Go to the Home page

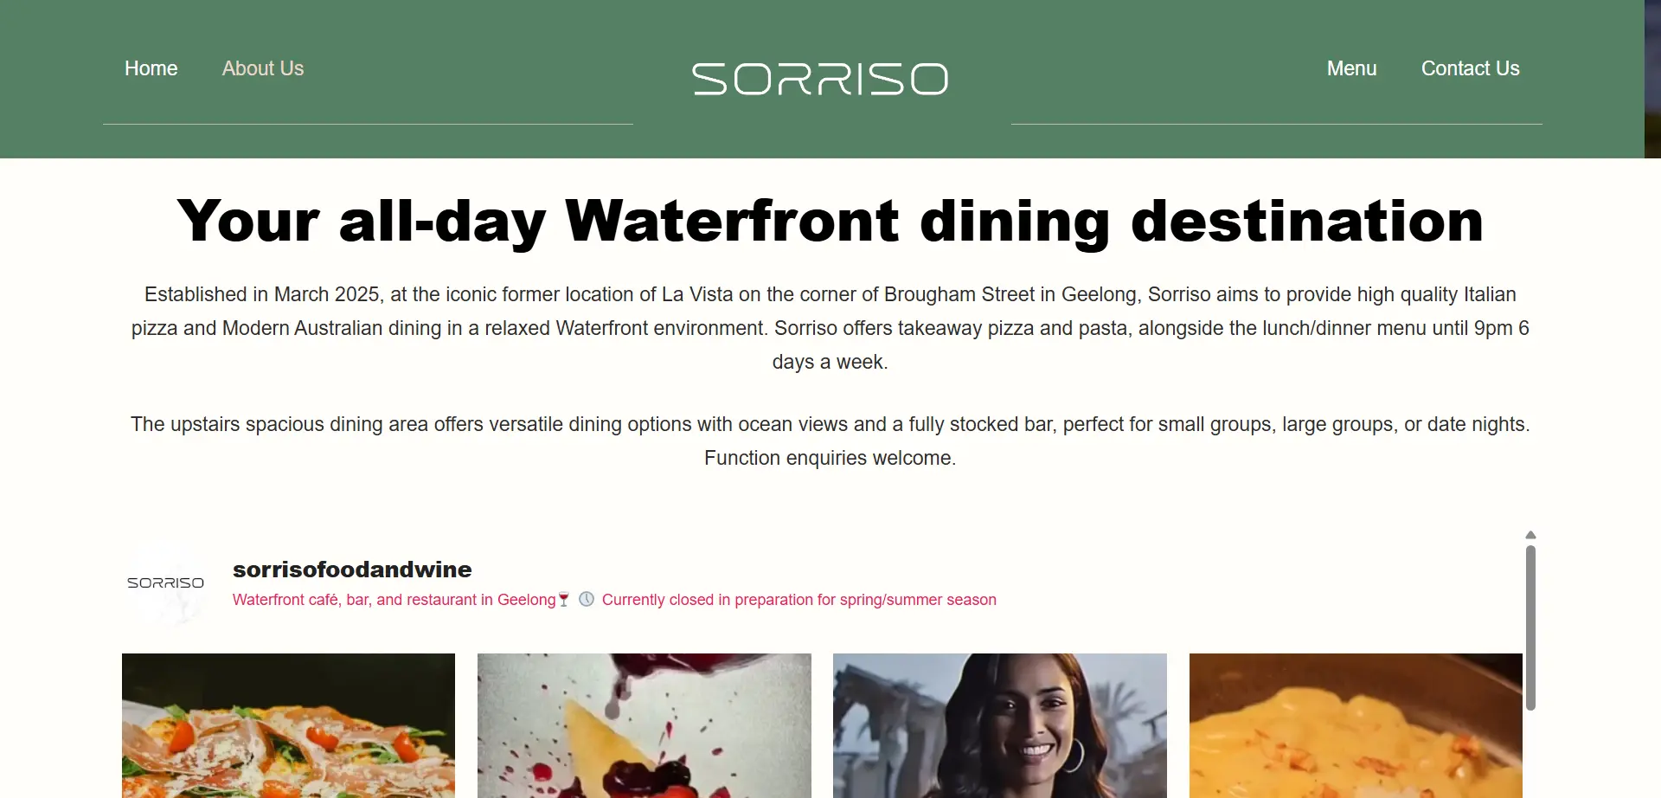[x=151, y=68]
